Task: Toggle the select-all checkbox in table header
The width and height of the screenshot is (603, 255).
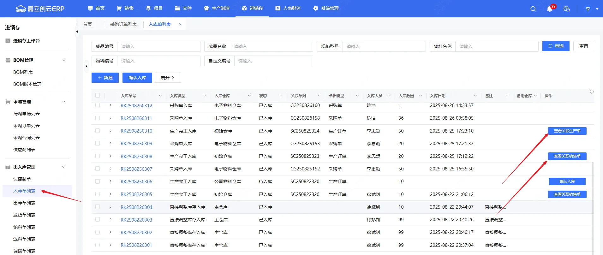Action: (x=98, y=96)
